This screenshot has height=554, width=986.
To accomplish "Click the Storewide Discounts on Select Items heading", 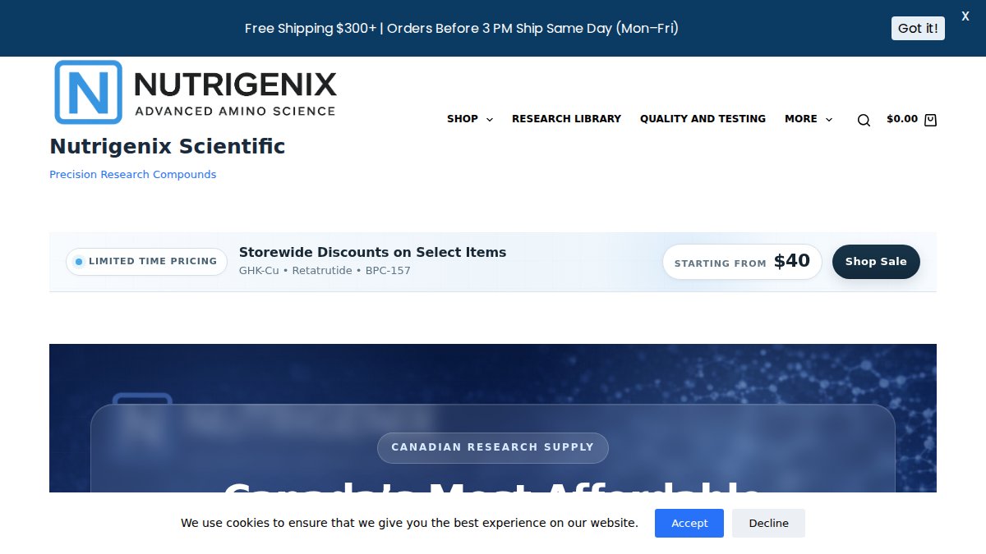I will point(372,253).
